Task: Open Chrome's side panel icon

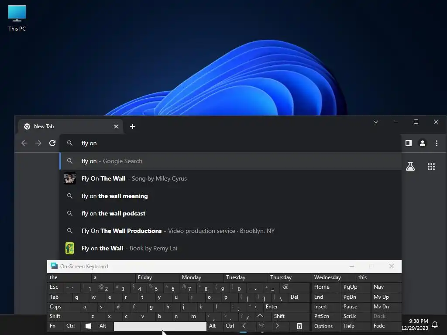Action: point(409,143)
